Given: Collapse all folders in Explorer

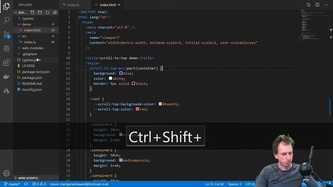Looking at the screenshot, I should (55, 12).
